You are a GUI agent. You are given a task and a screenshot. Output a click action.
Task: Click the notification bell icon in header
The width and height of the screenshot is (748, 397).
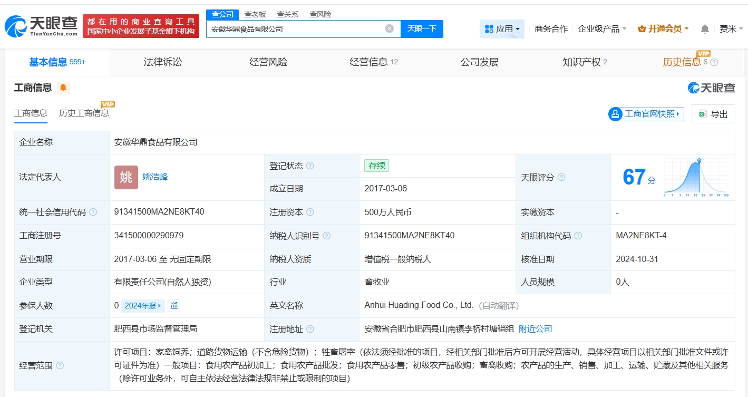tap(705, 29)
